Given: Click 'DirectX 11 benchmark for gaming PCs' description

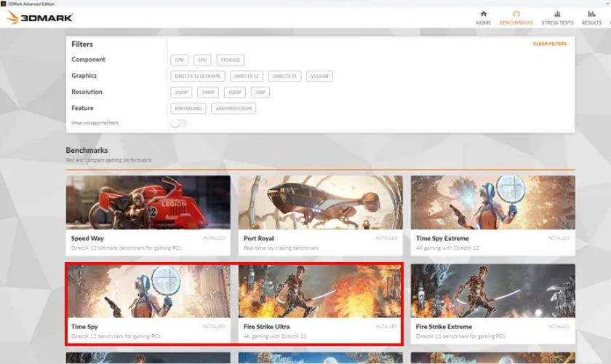Looking at the screenshot, I should 460,336.
